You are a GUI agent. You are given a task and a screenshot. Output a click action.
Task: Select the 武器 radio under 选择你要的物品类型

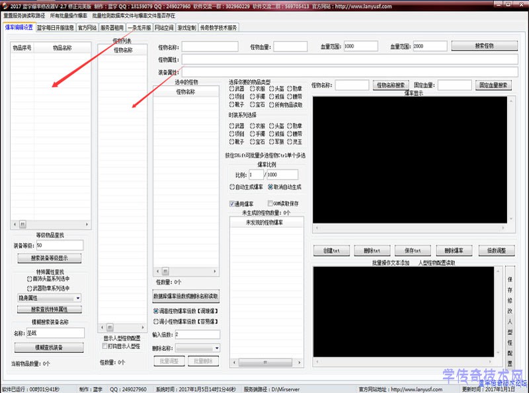click(x=232, y=89)
